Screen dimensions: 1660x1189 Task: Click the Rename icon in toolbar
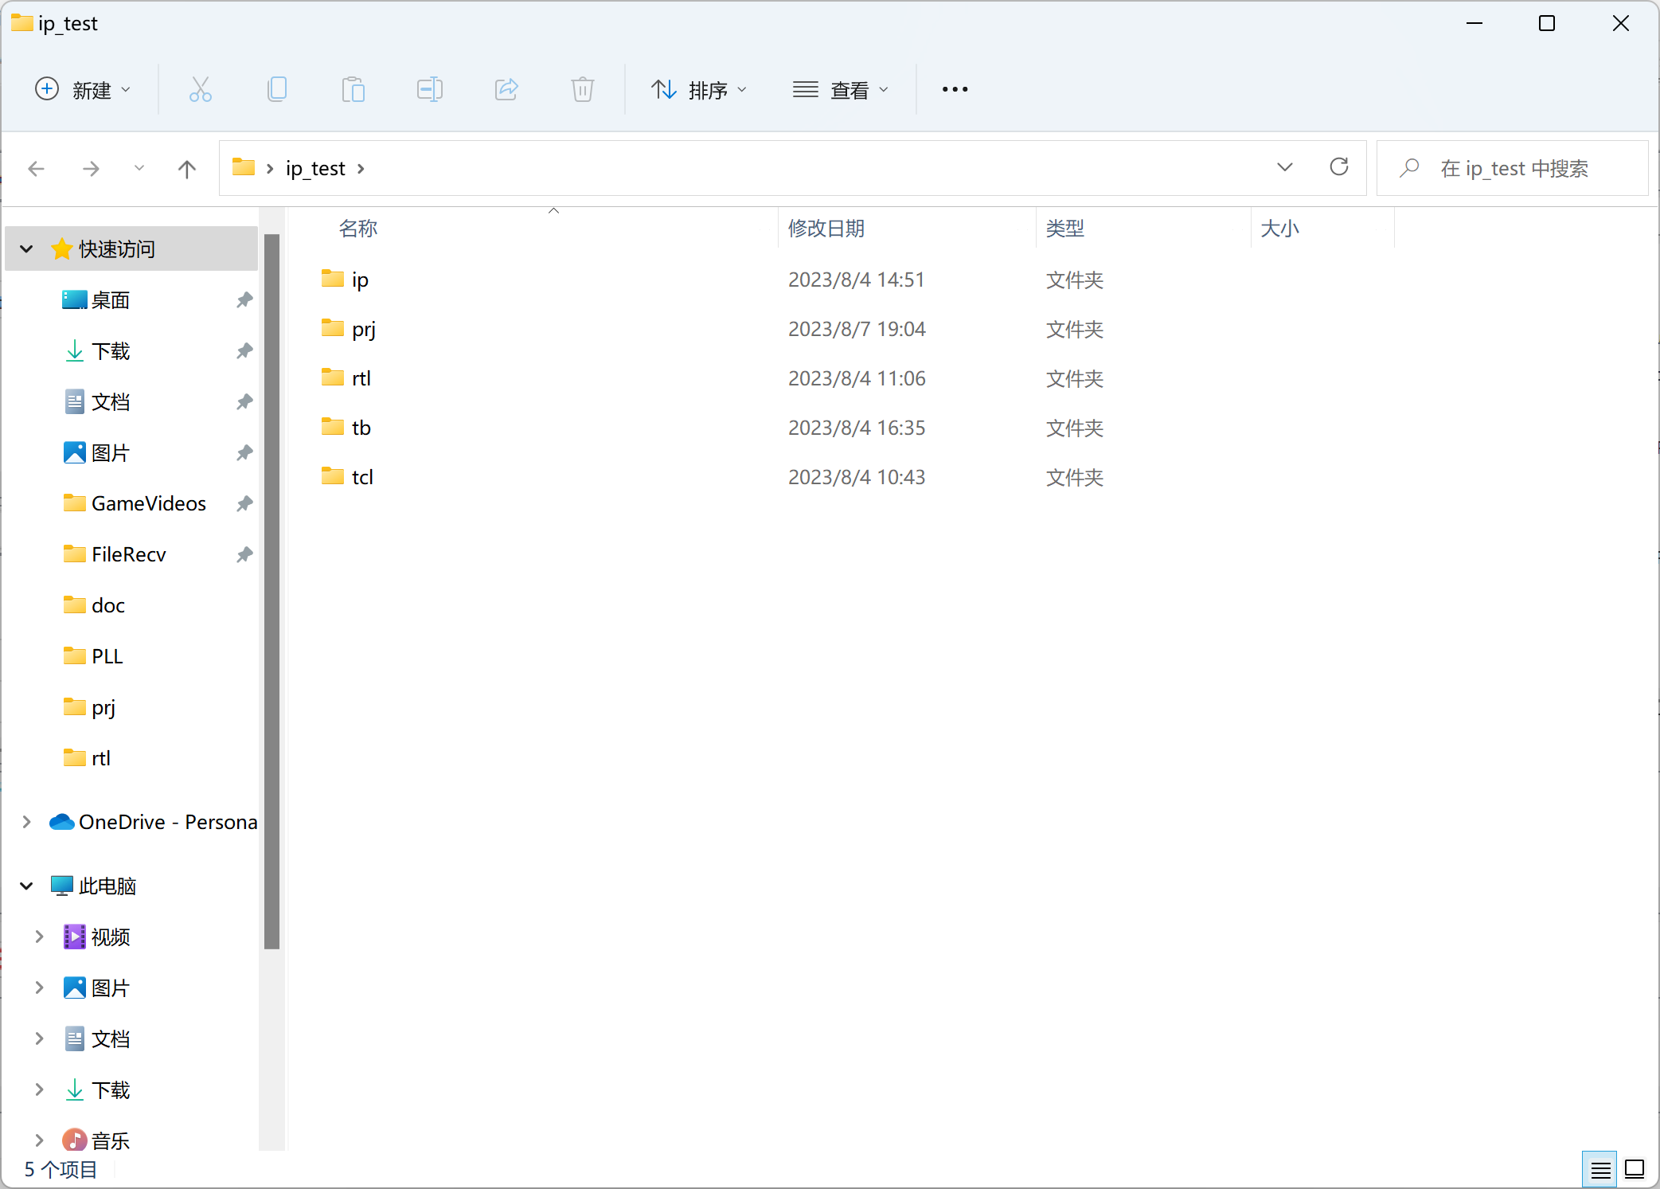pos(430,89)
